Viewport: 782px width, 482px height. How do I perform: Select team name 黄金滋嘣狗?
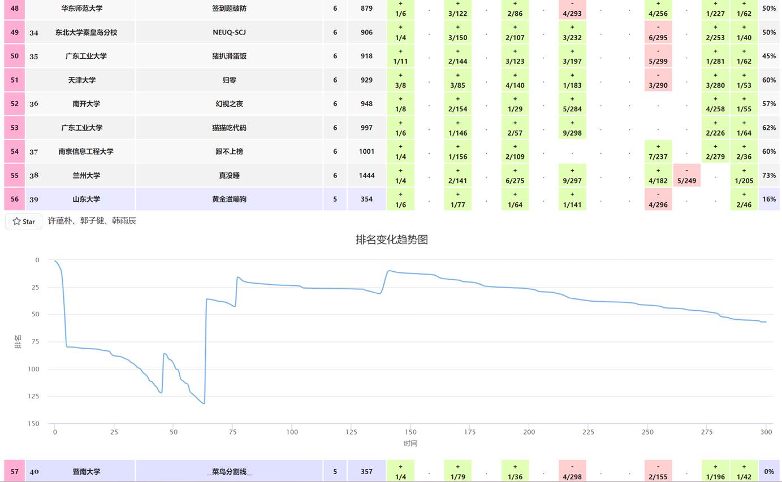pyautogui.click(x=229, y=199)
